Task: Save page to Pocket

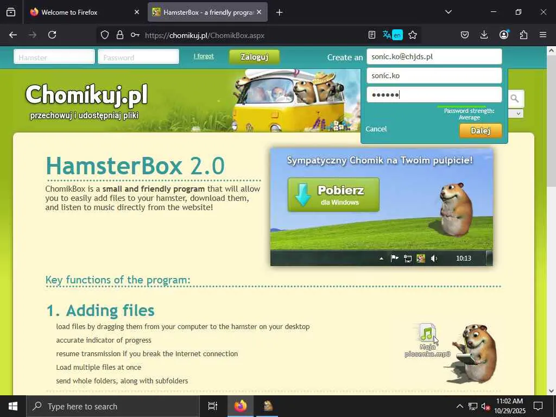Action: pos(465,35)
